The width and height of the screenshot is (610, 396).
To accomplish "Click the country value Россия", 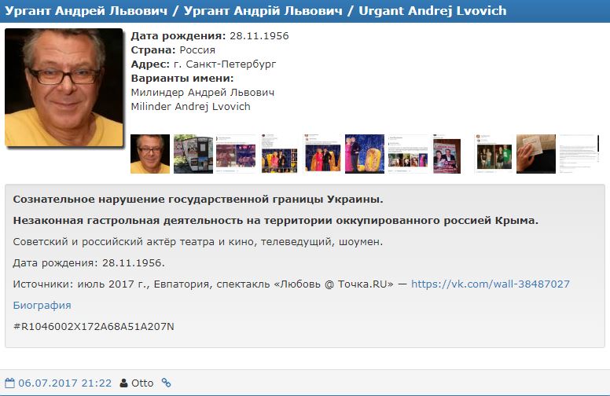I will [x=197, y=50].
